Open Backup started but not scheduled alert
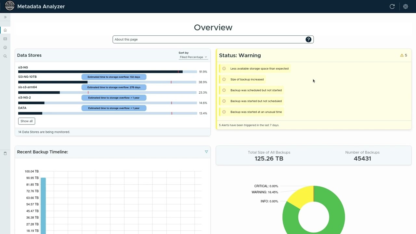The height and width of the screenshot is (234, 416). click(251, 101)
